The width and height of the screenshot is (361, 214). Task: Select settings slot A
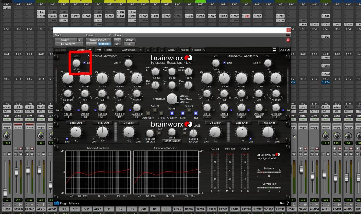tap(141, 50)
